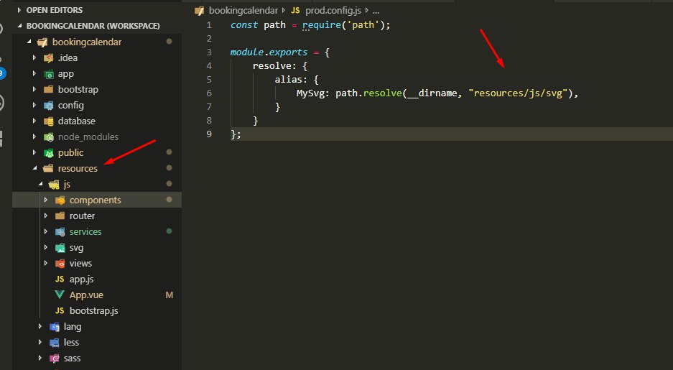This screenshot has width=673, height=370.
Task: Click the svg folder icon
Action: [x=60, y=248]
